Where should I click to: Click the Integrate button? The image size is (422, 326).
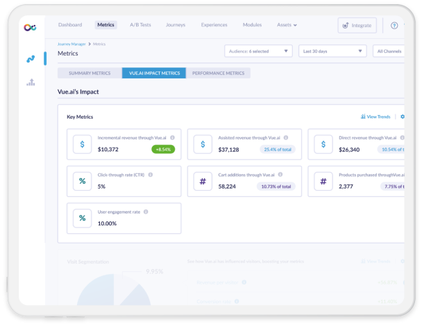coord(357,25)
